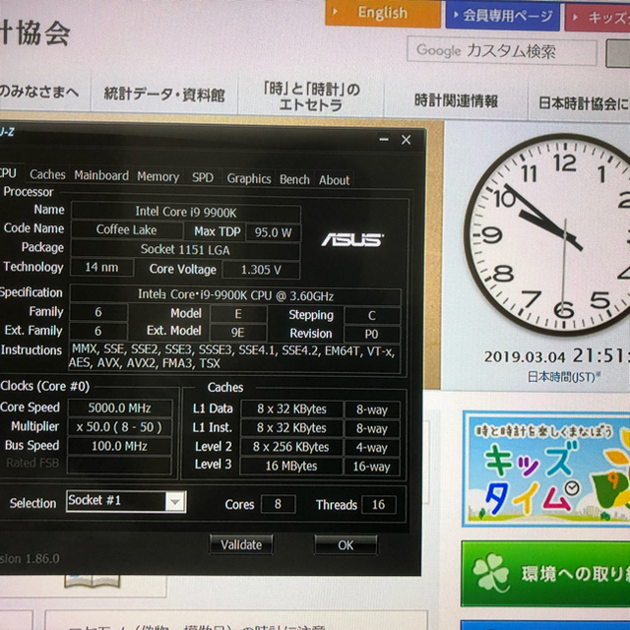Open the About tab
Image resolution: width=630 pixels, height=630 pixels.
[335, 180]
